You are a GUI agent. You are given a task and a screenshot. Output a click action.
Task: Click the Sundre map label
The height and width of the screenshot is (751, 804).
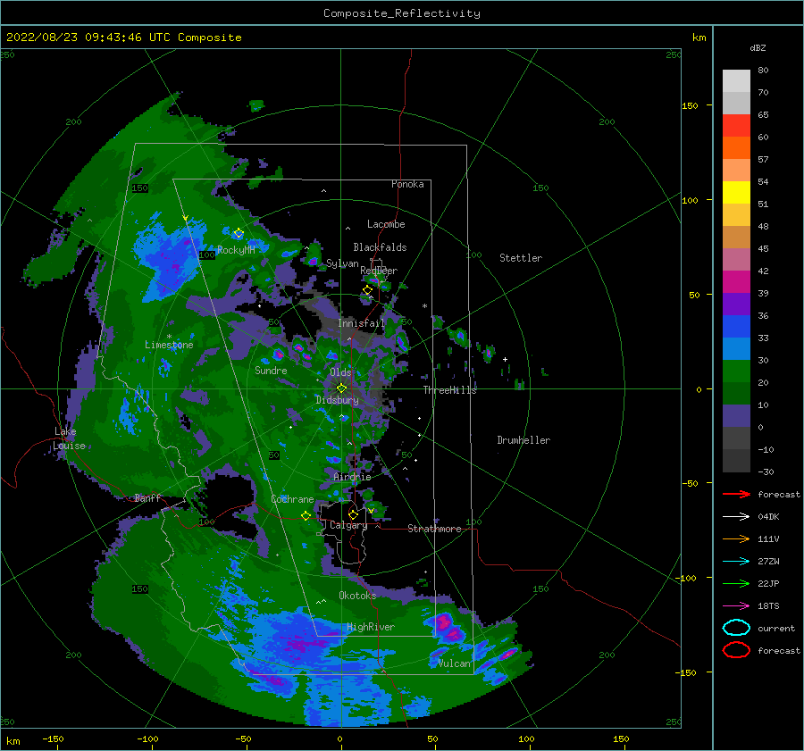tap(271, 370)
